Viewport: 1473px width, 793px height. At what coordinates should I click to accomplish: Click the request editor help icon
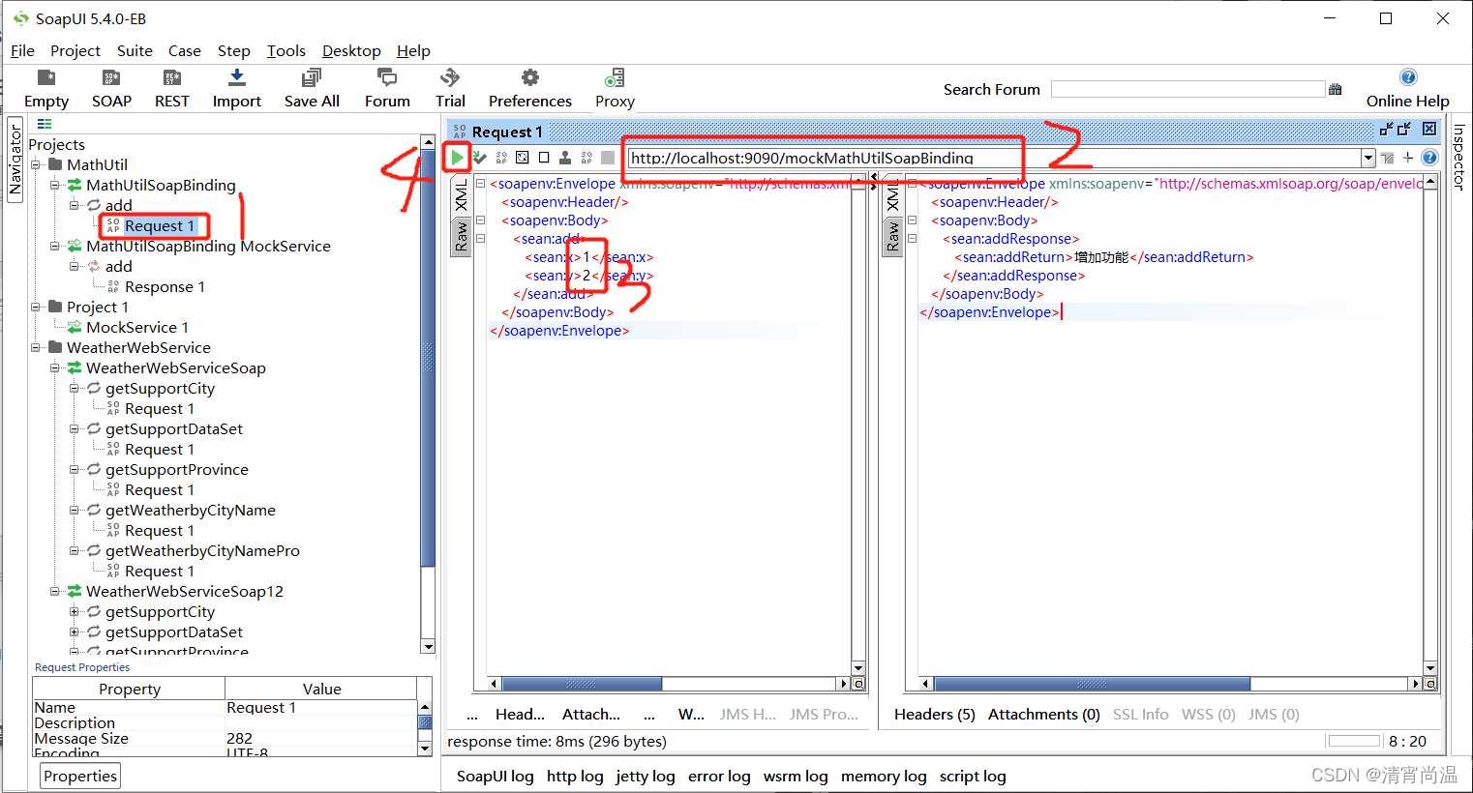click(1429, 158)
